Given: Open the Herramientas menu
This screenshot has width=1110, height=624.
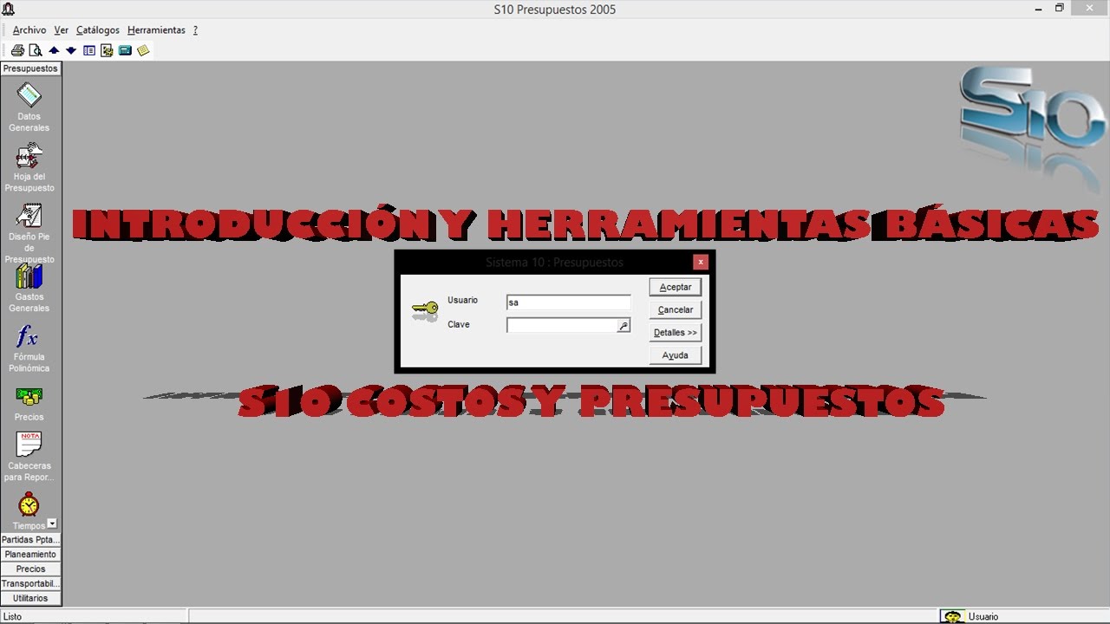Looking at the screenshot, I should tap(156, 30).
